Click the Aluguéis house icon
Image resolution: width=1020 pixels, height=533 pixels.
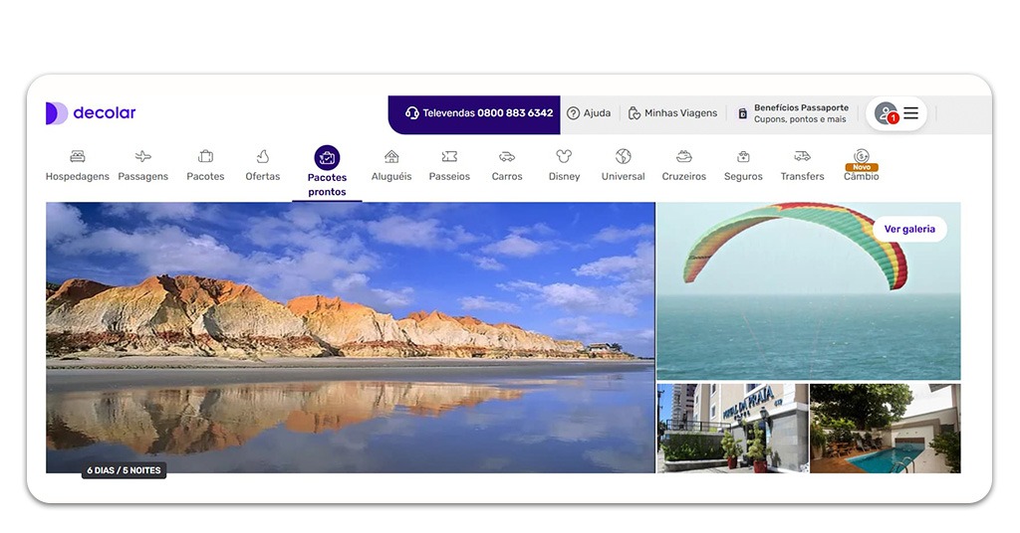391,157
